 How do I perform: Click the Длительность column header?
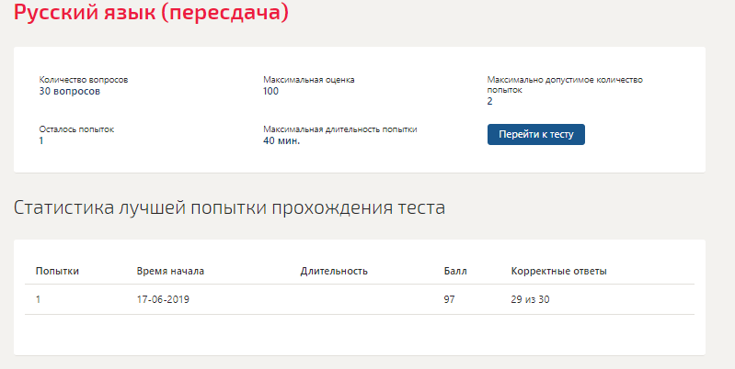pyautogui.click(x=334, y=272)
